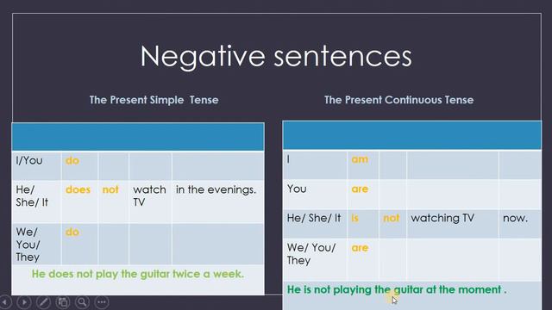Click the blue header of left table

pyautogui.click(x=138, y=137)
